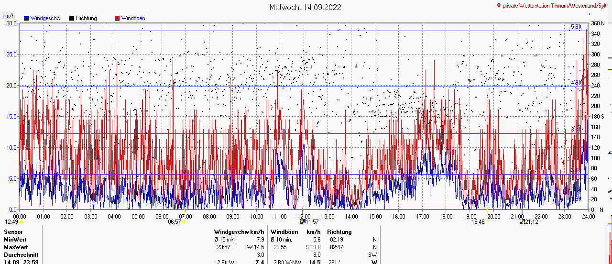Select the Windböen legend label
612x264 pixels.
pyautogui.click(x=133, y=18)
